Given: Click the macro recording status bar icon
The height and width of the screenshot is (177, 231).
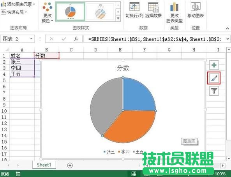Looking at the screenshot, I should pos(18,174).
